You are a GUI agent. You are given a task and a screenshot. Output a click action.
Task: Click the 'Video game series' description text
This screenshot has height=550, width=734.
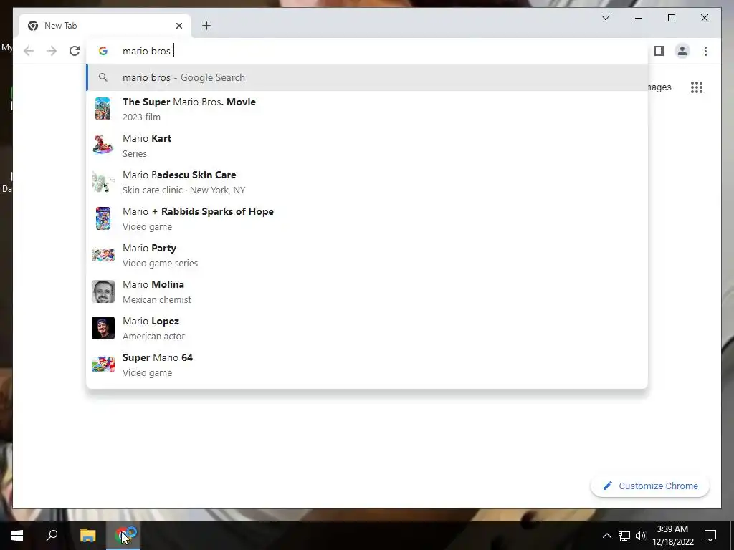(160, 263)
